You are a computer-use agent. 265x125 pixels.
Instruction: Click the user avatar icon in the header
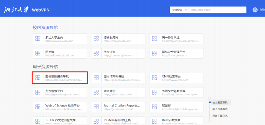255,10
